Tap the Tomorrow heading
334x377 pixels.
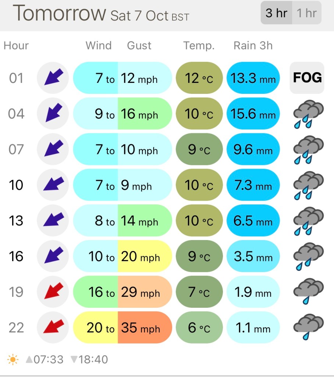pyautogui.click(x=59, y=13)
